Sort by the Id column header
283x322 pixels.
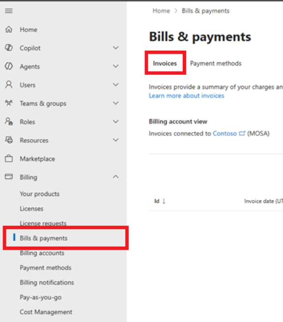click(x=157, y=201)
